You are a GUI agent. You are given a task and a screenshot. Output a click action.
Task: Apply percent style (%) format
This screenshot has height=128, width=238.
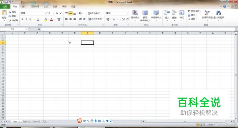[x=113, y=19]
